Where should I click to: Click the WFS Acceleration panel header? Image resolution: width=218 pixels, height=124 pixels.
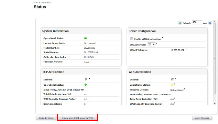click(x=167, y=72)
